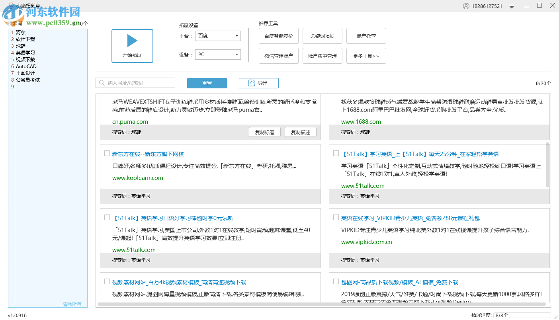
Task: Open the 账户集中管理 tool
Action: point(322,55)
